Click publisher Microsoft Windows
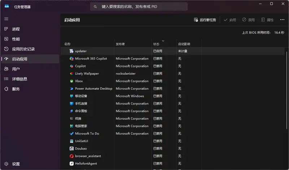 [x=130, y=96]
